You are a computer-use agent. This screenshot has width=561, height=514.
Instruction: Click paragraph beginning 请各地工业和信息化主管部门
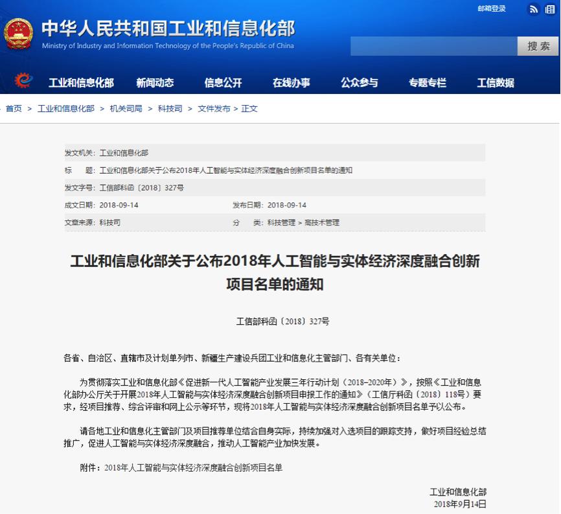(x=275, y=437)
